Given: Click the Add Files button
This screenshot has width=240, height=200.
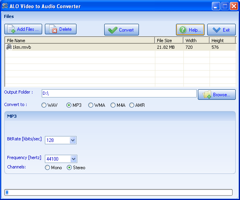Looking at the screenshot, I should (x=23, y=29).
